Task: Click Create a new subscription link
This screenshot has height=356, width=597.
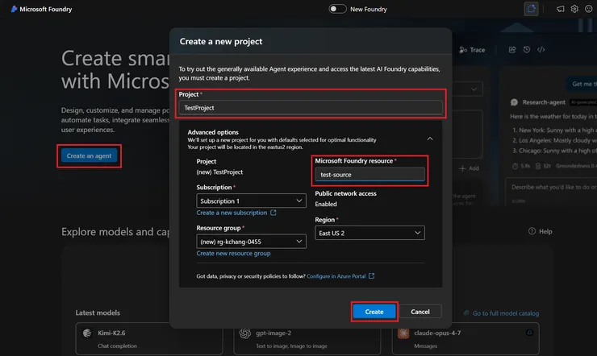Action: tap(232, 213)
